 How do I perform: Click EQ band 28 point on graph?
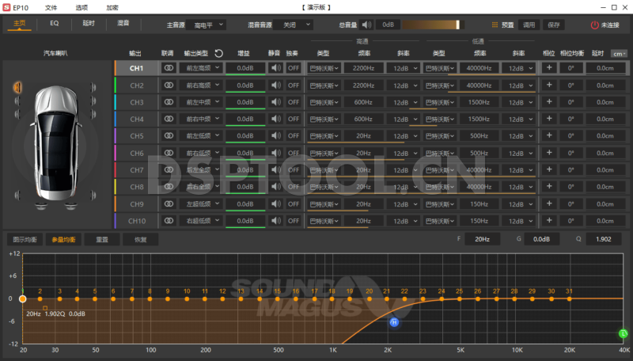tap(514, 298)
